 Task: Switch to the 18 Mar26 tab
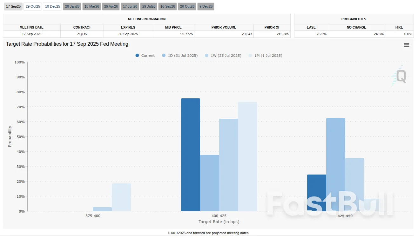pos(91,6)
